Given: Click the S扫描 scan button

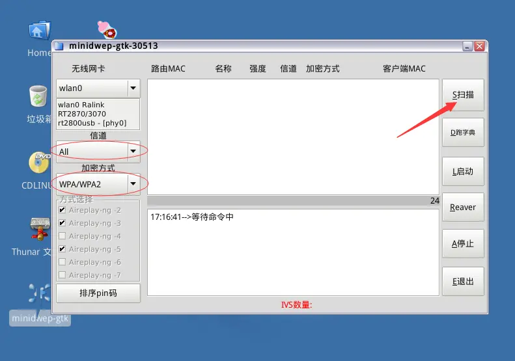Looking at the screenshot, I should pos(463,95).
